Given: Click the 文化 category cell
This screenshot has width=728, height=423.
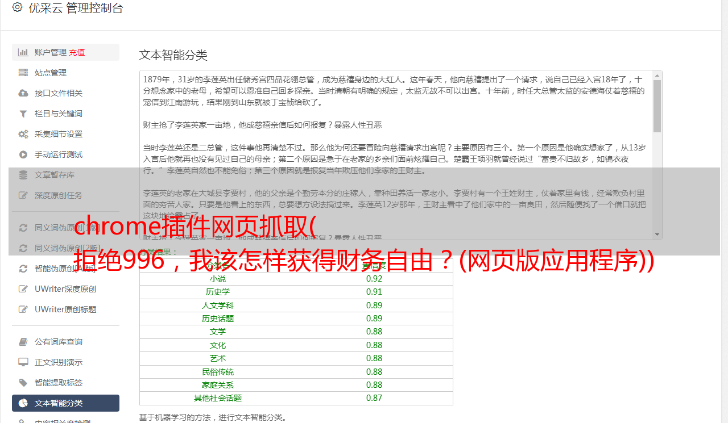Looking at the screenshot, I should [x=217, y=345].
